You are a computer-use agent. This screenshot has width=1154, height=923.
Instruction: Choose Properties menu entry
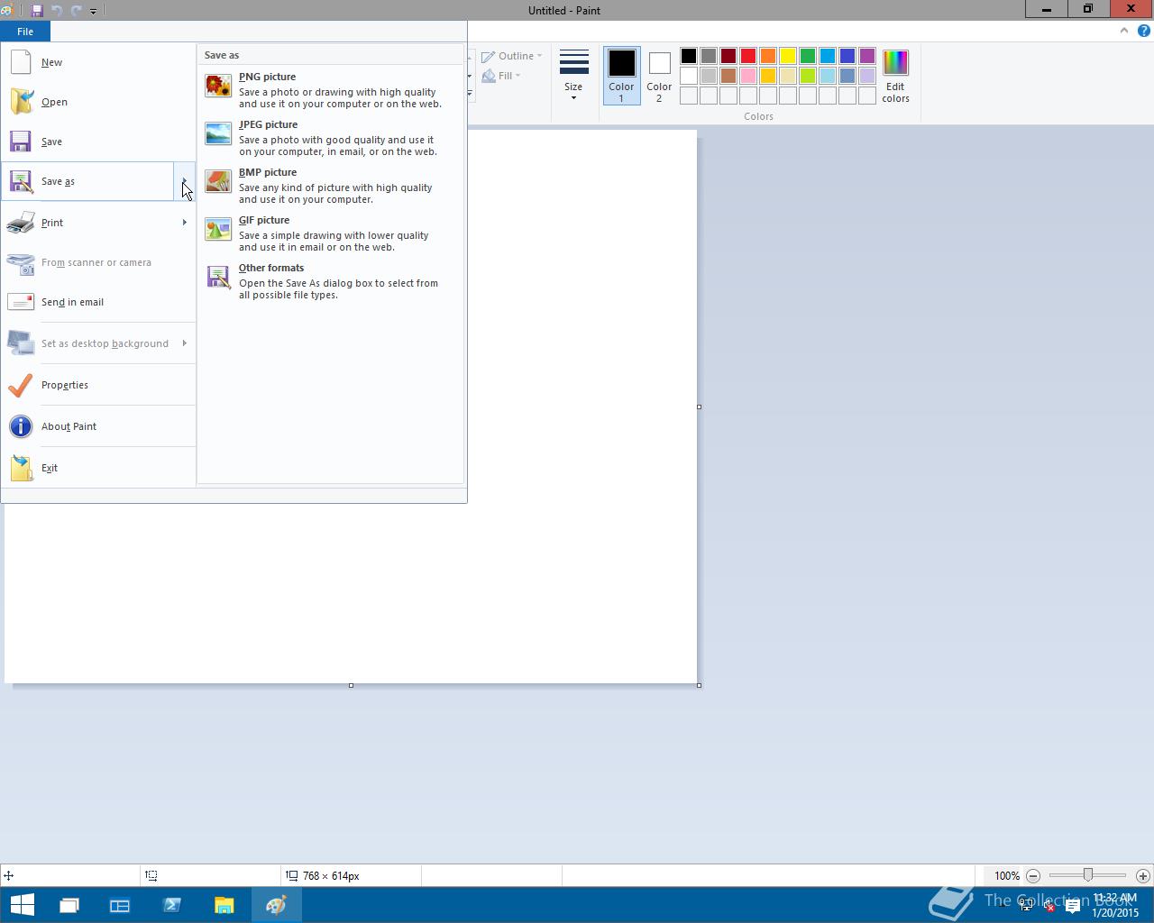pos(97,385)
